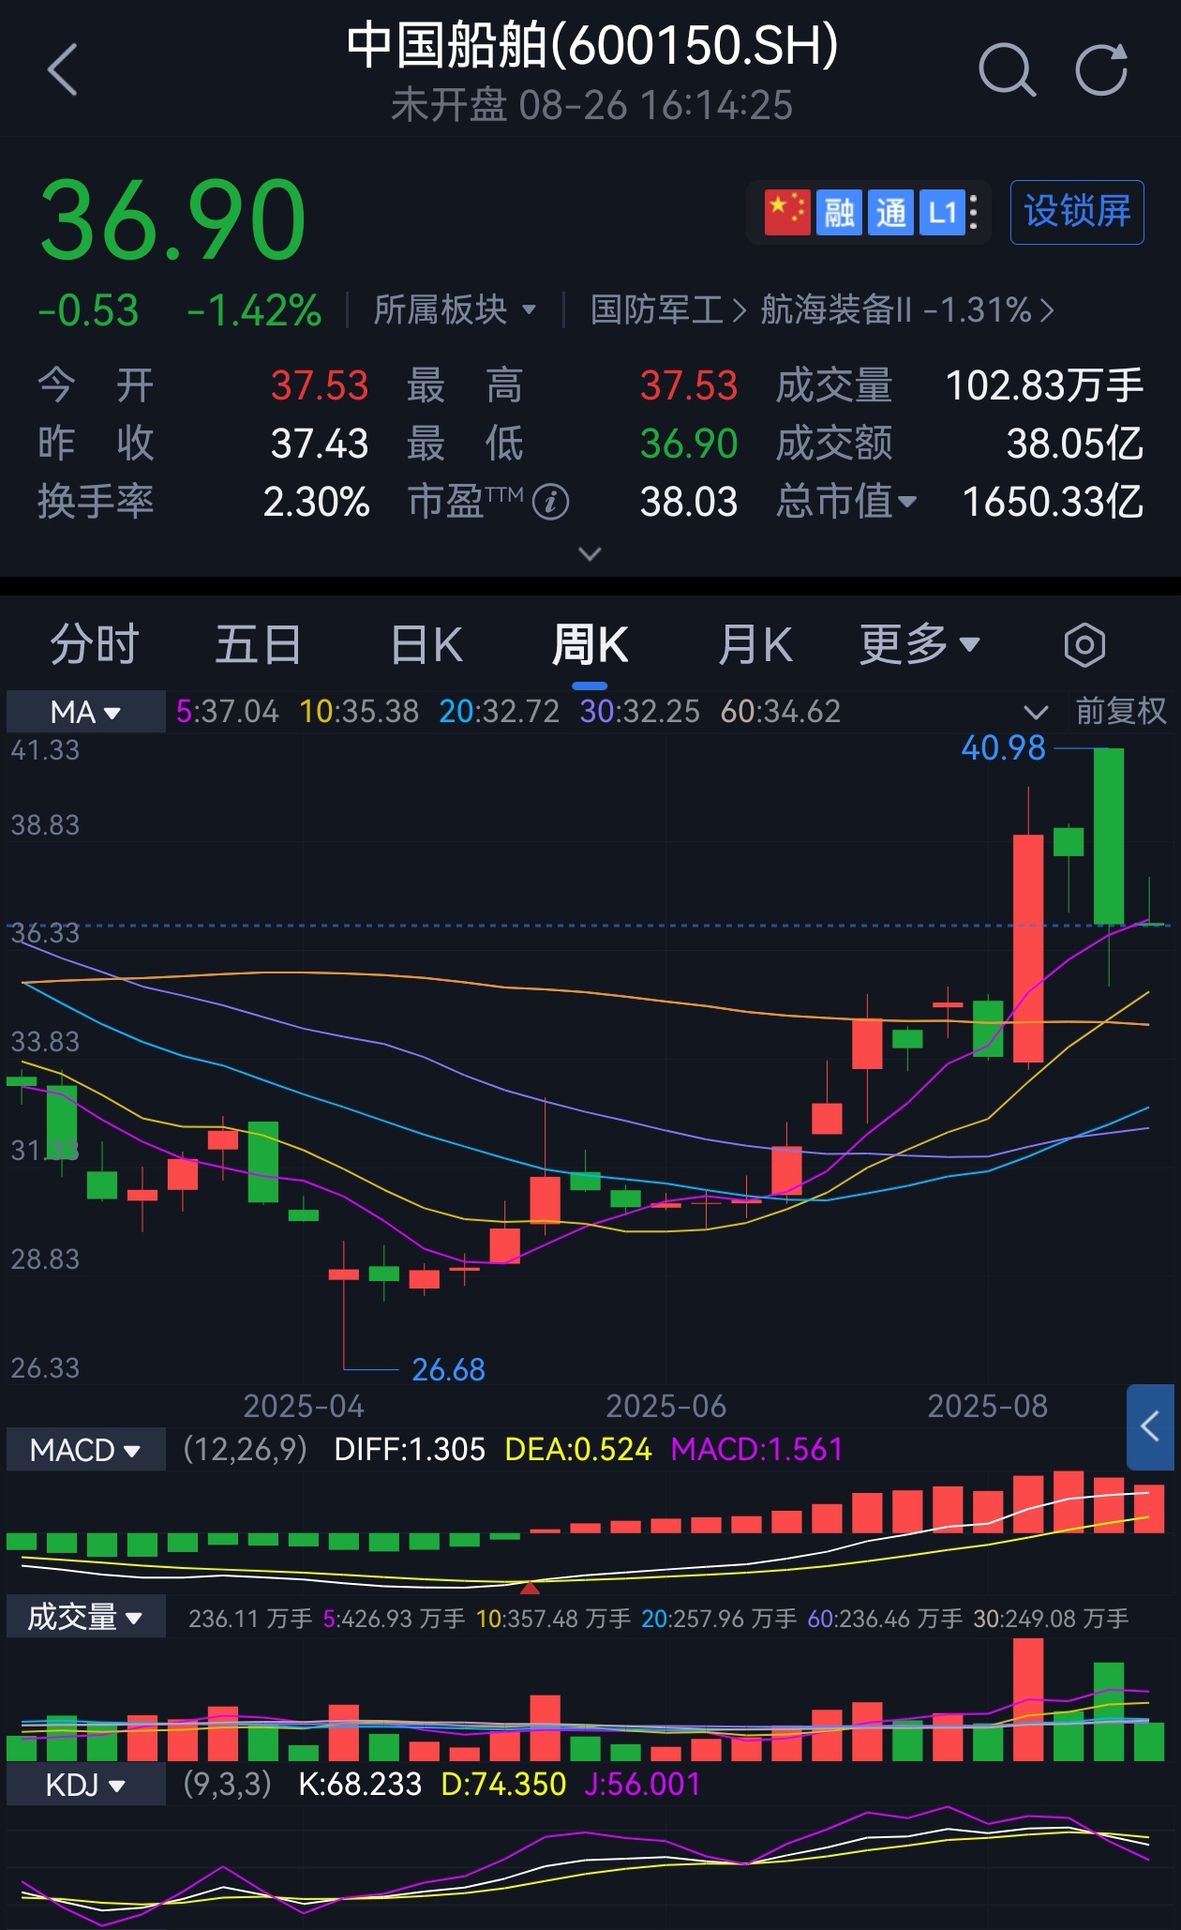Open 所属板块 sector dropdown
Viewport: 1181px width, 1930px height.
(x=455, y=309)
